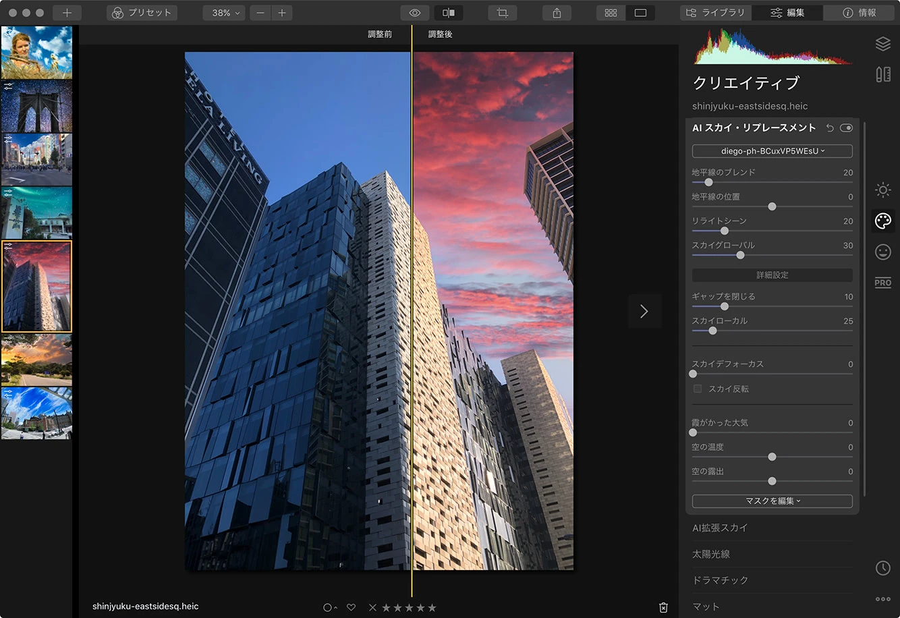Click the 詳細設定 button
900x618 pixels.
[x=772, y=275]
